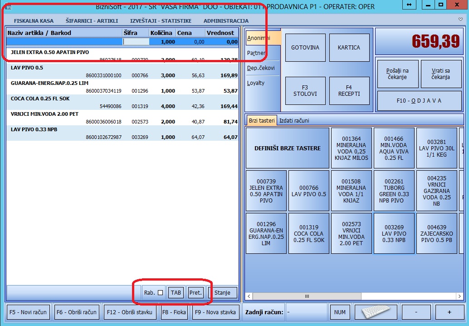Add 003269 LAV PIVO 0.33 NPB quick key
Viewport: 469px width, 326px height.
(x=394, y=233)
